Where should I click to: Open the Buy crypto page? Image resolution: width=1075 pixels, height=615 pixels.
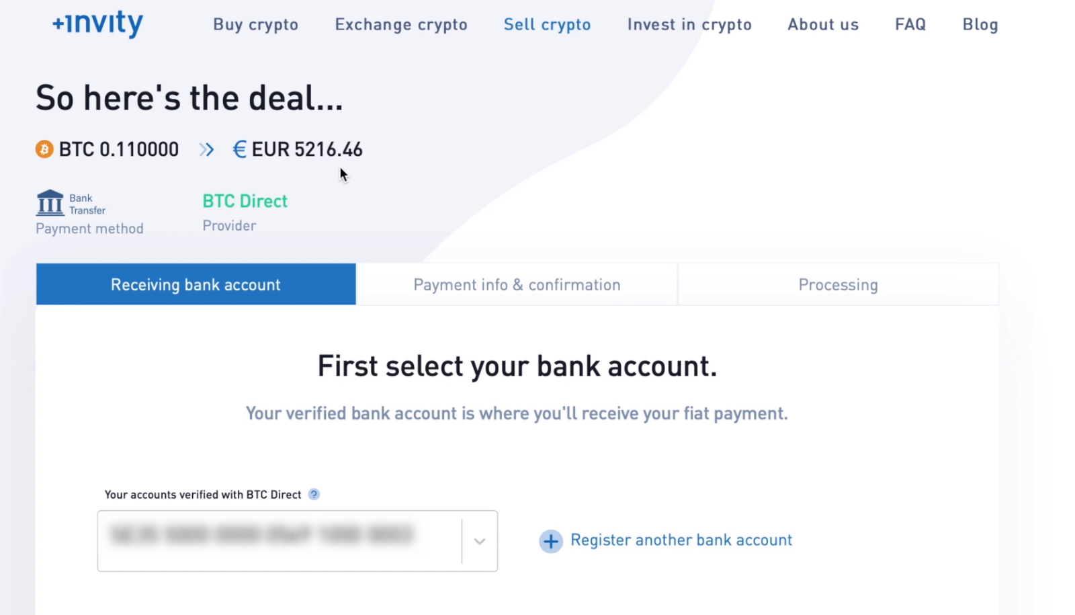pos(255,24)
